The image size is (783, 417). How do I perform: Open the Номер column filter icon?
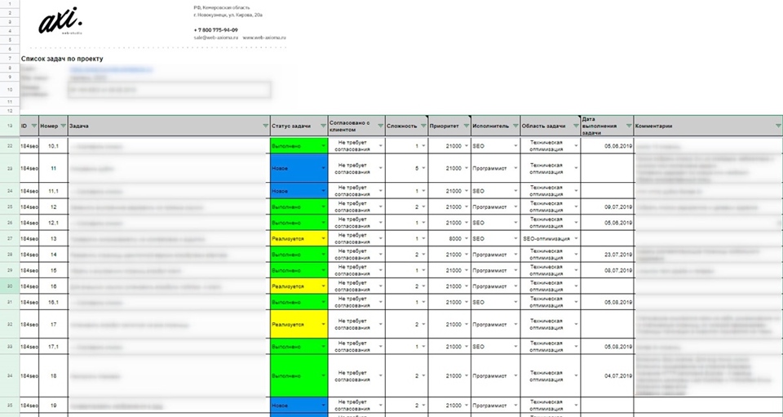[63, 126]
